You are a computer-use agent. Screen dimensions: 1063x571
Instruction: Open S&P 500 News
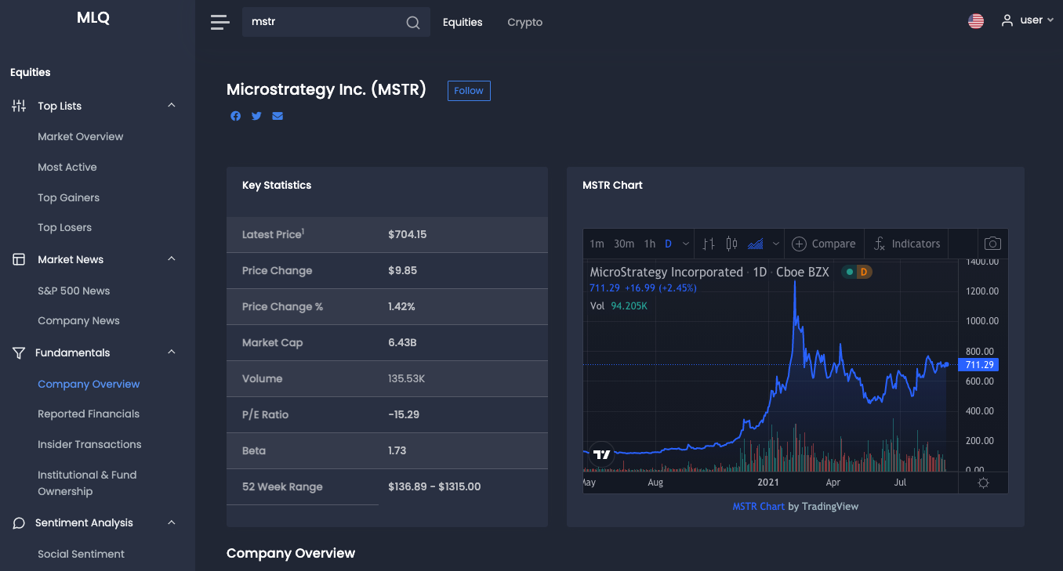point(74,291)
